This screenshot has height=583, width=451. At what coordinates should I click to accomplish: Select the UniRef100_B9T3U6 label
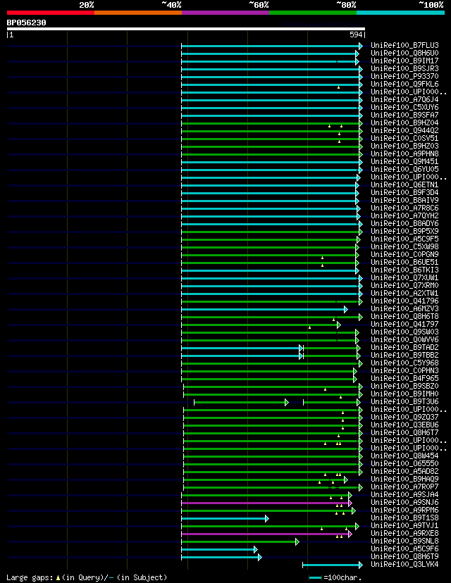[x=405, y=401]
